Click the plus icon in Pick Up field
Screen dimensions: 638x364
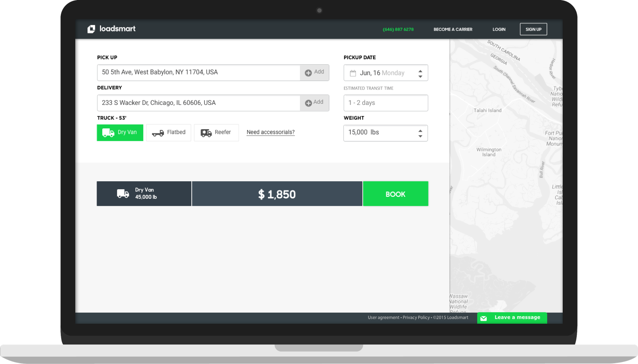click(308, 73)
